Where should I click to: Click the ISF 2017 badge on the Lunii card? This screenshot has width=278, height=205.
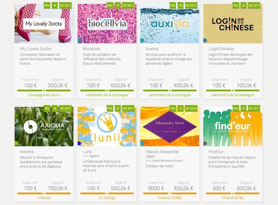click(128, 108)
